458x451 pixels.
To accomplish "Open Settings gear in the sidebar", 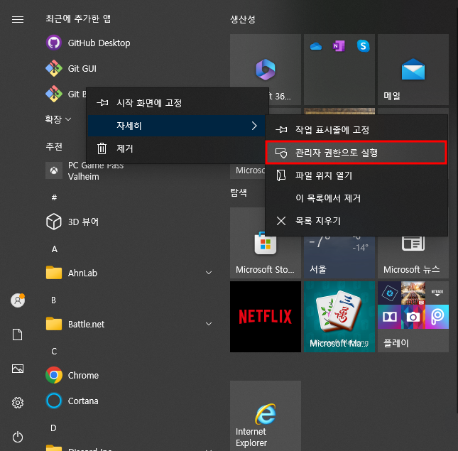I will click(x=18, y=403).
